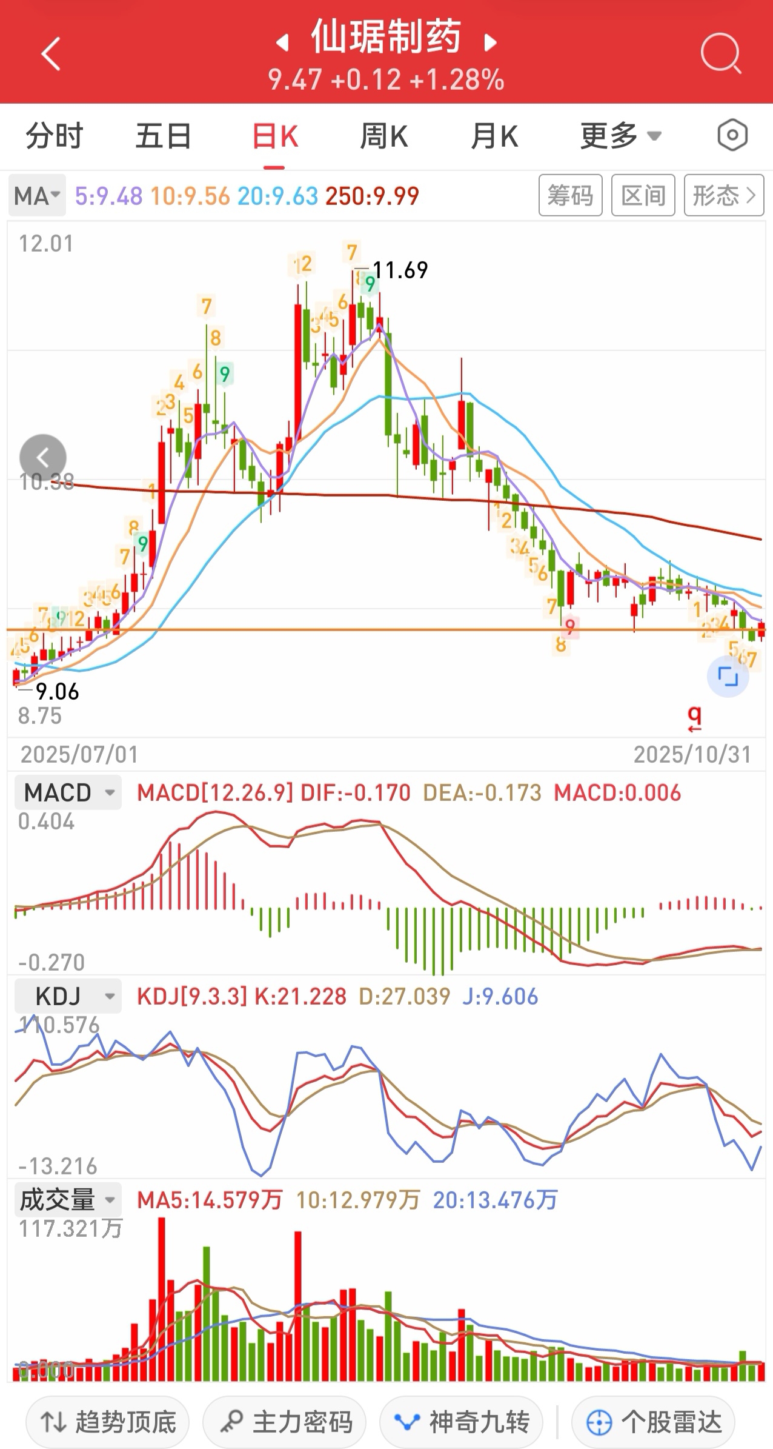Tap the tallest red volume bar

[x=161, y=1299]
